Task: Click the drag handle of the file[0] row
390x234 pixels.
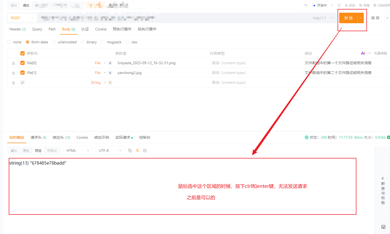Action: (14, 63)
